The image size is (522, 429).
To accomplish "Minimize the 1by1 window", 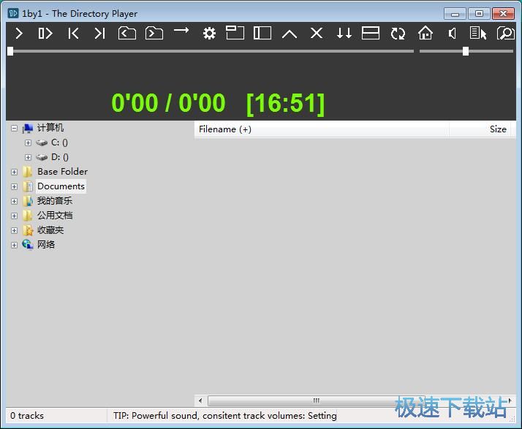I will pos(455,14).
